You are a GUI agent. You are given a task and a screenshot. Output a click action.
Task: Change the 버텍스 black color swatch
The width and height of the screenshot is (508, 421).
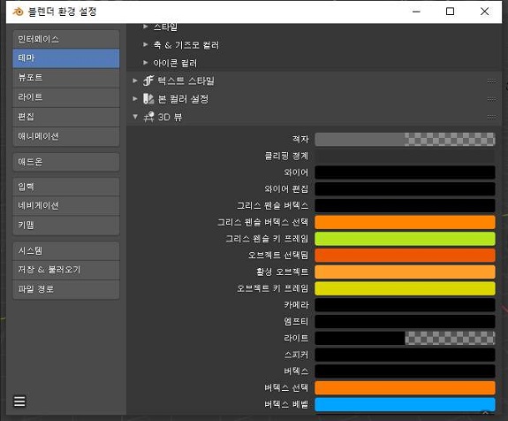[405, 371]
